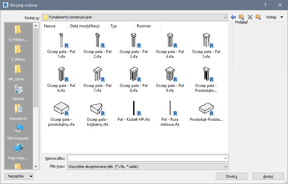Select Oczep pala - Pal 1.rfa file
This screenshot has width=288, height=184.
61,45
